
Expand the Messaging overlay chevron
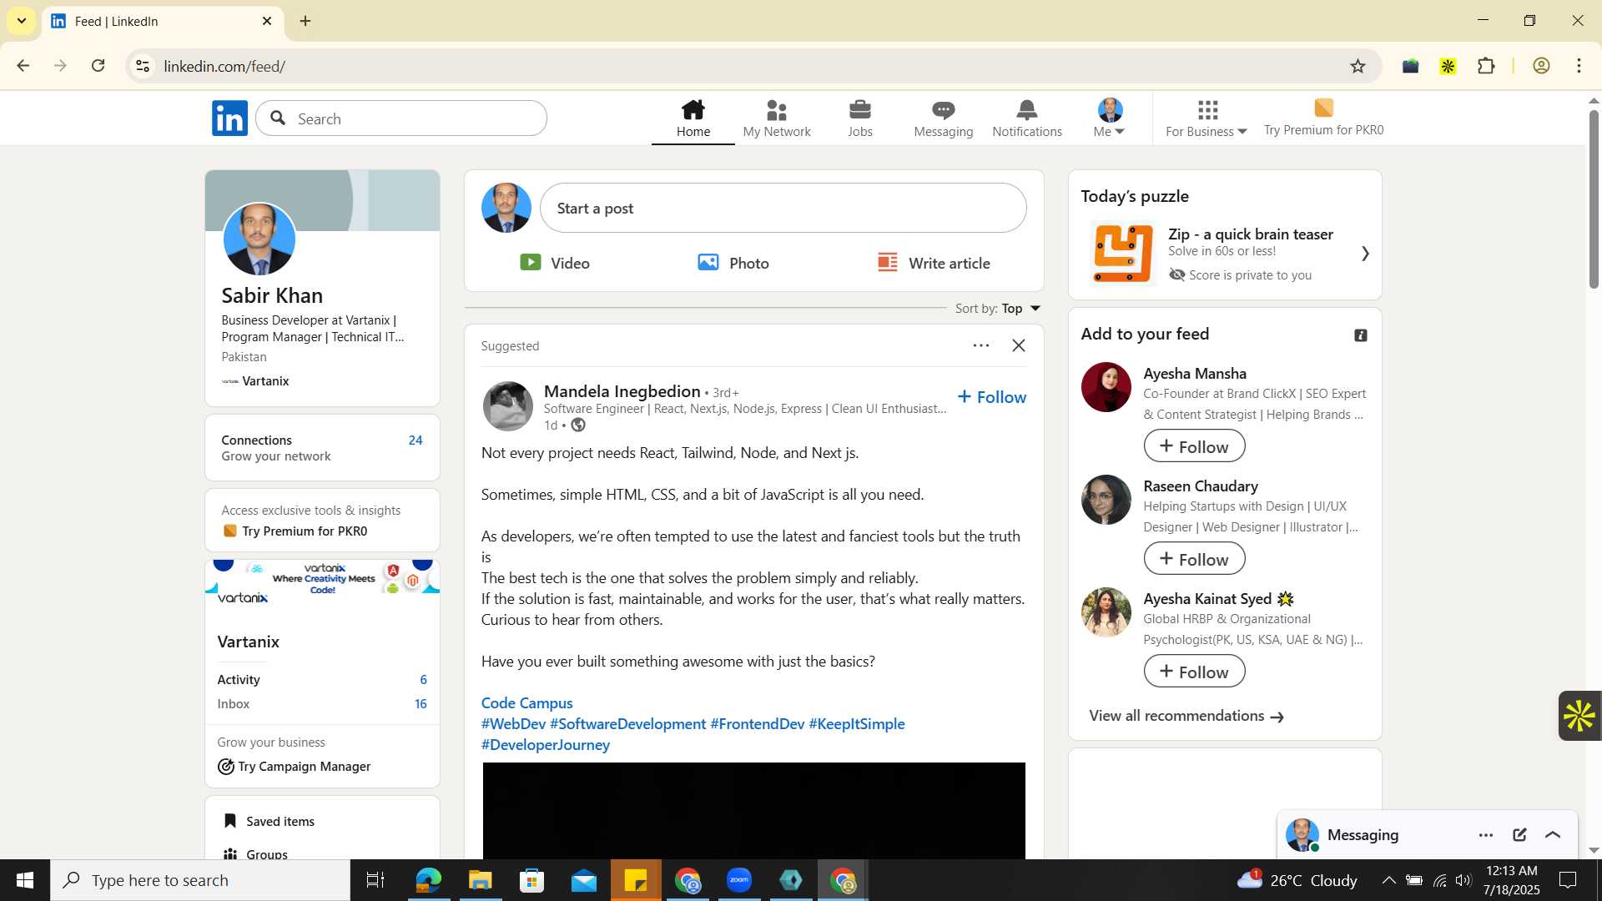[x=1553, y=835]
